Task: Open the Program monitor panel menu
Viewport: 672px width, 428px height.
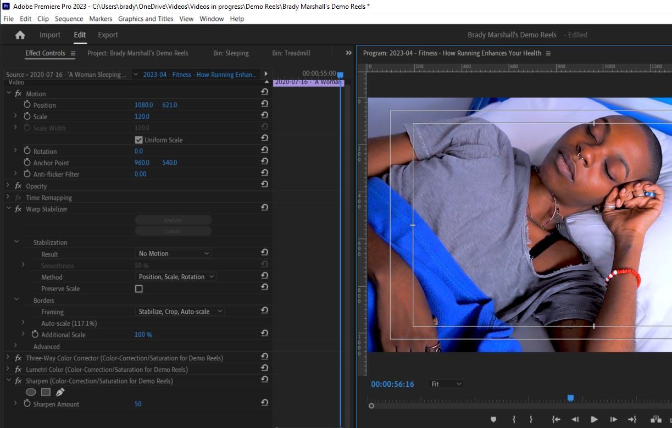Action: click(x=548, y=53)
